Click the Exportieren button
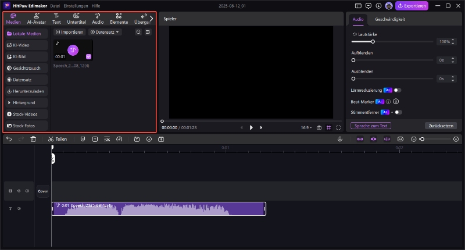Screen dimensions: 465x250 pos(412,6)
